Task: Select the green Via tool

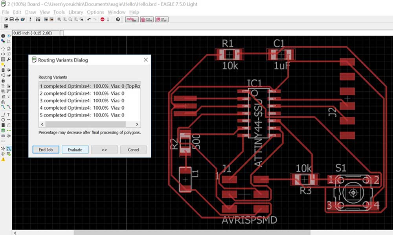Action: point(3,130)
